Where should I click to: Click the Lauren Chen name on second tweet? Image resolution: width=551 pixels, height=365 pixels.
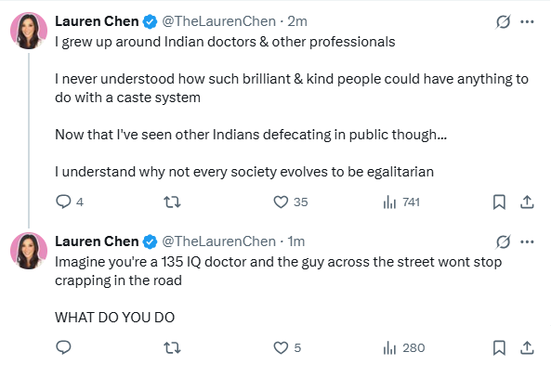tap(97, 241)
